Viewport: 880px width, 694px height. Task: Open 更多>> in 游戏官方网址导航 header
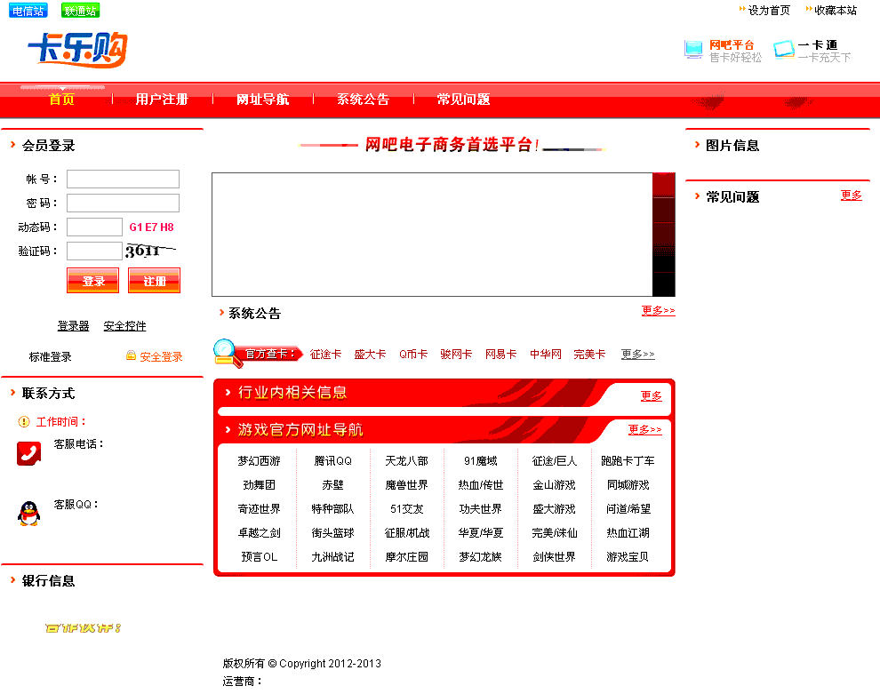tap(644, 429)
